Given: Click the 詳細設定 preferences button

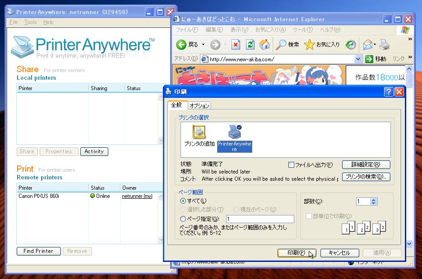Looking at the screenshot, I should (366, 165).
